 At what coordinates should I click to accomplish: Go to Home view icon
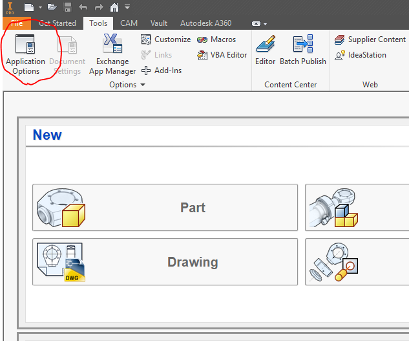pos(114,7)
